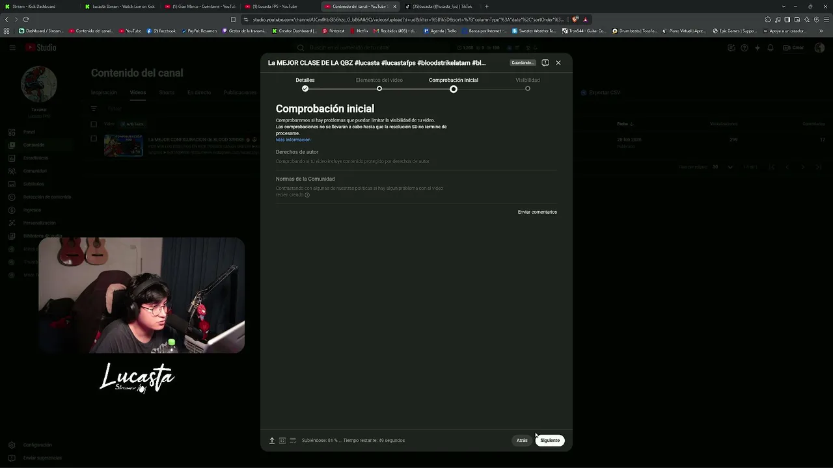This screenshot has width=833, height=468.
Task: Toggle the select-all videos checkbox
Action: (x=94, y=123)
